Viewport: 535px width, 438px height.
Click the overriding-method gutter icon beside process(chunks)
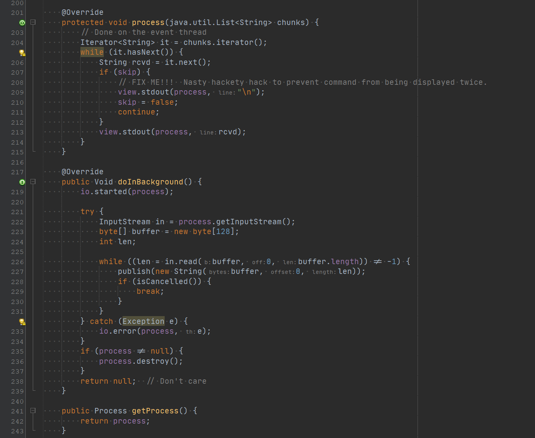[22, 23]
